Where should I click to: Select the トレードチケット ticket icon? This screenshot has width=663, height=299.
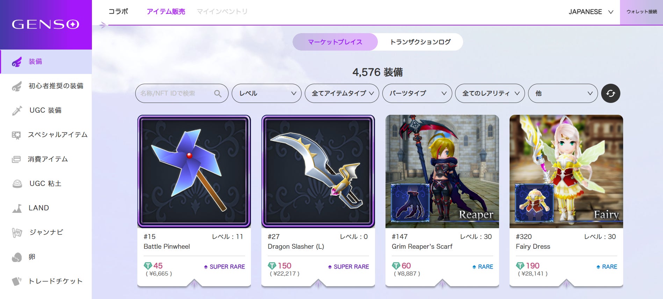click(x=17, y=281)
